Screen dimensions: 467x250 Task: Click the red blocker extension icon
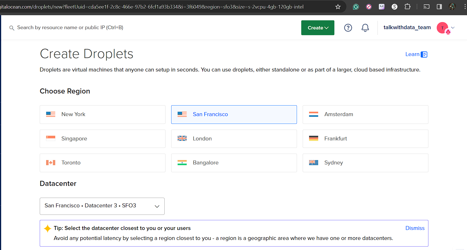click(369, 7)
